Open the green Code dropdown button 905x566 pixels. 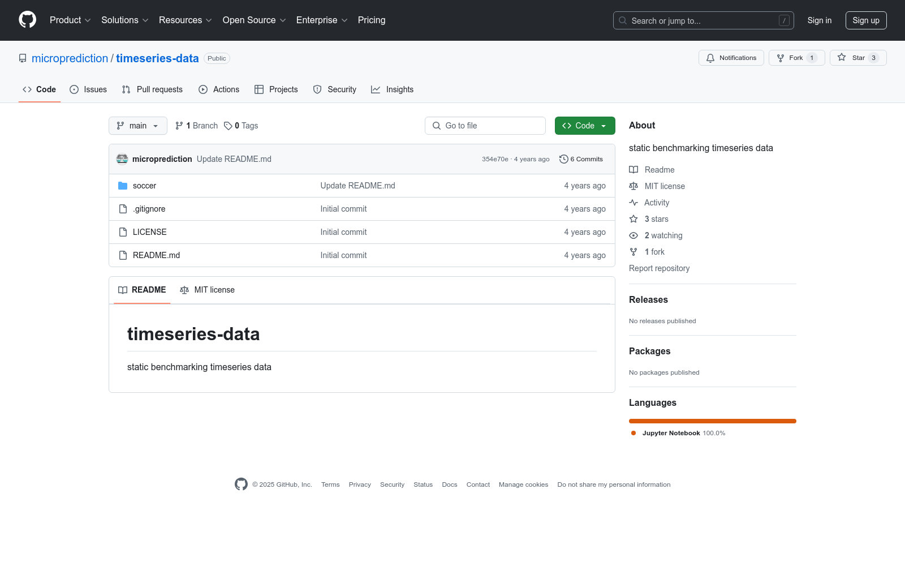click(585, 126)
